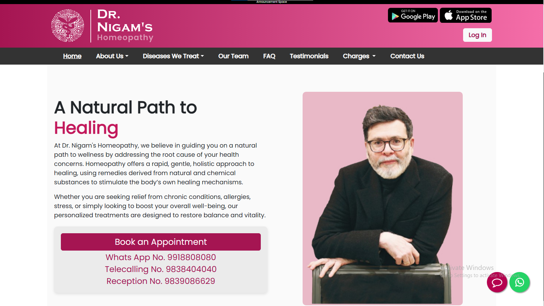544x306 pixels.
Task: Click the Whats App No. 9918808080 text
Action: click(x=161, y=257)
